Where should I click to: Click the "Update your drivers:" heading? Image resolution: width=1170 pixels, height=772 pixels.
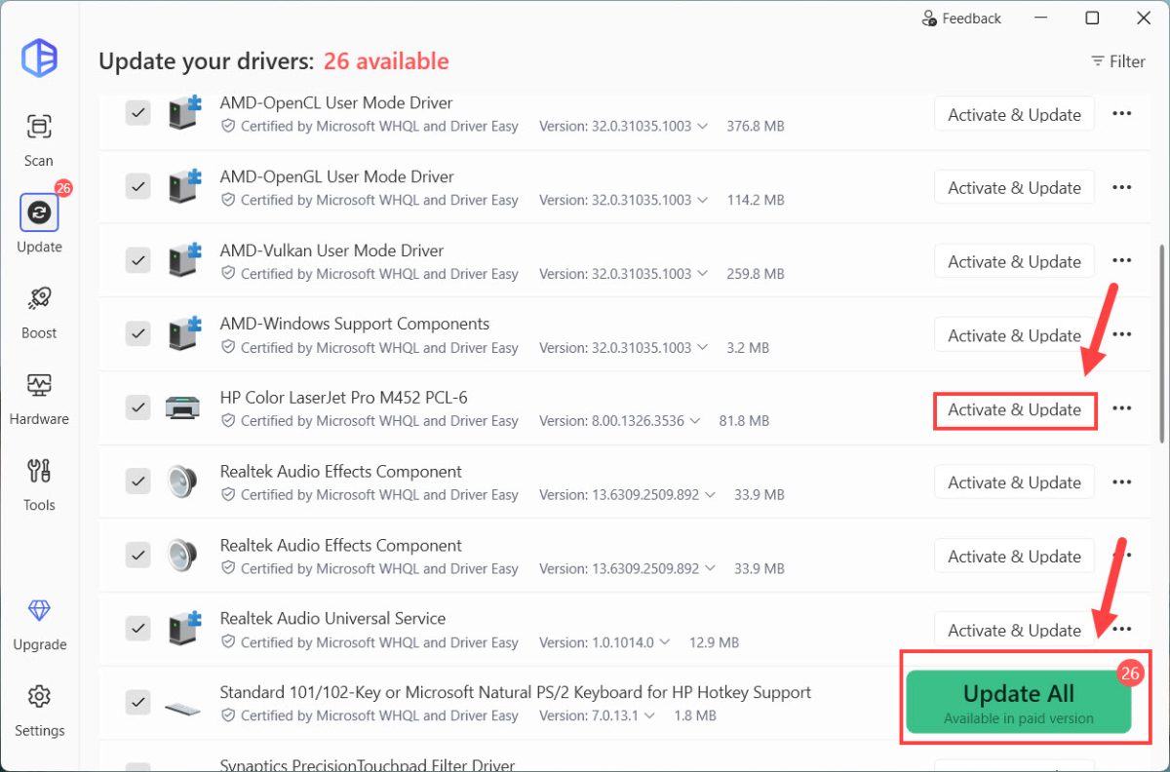(x=206, y=61)
